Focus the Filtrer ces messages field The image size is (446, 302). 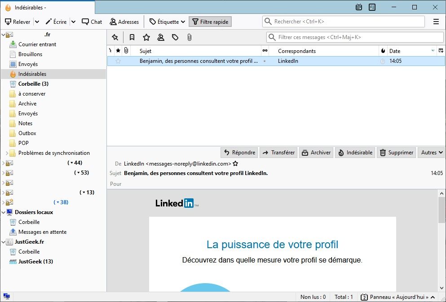click(355, 37)
